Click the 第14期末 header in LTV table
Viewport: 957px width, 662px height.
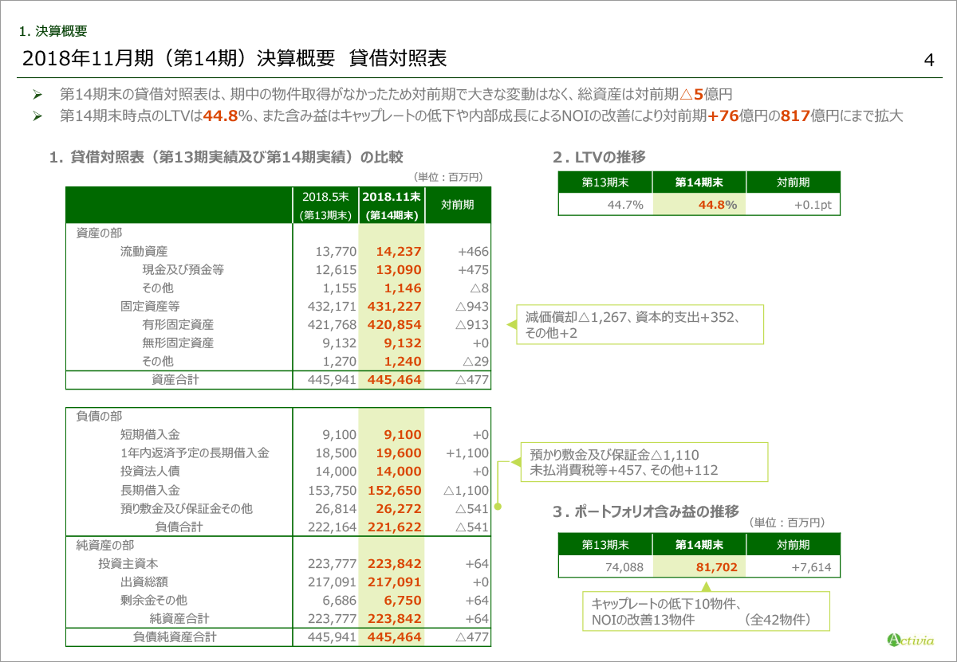point(699,182)
